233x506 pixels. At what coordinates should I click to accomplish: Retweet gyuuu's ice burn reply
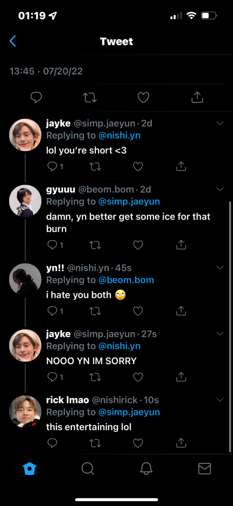(x=95, y=245)
